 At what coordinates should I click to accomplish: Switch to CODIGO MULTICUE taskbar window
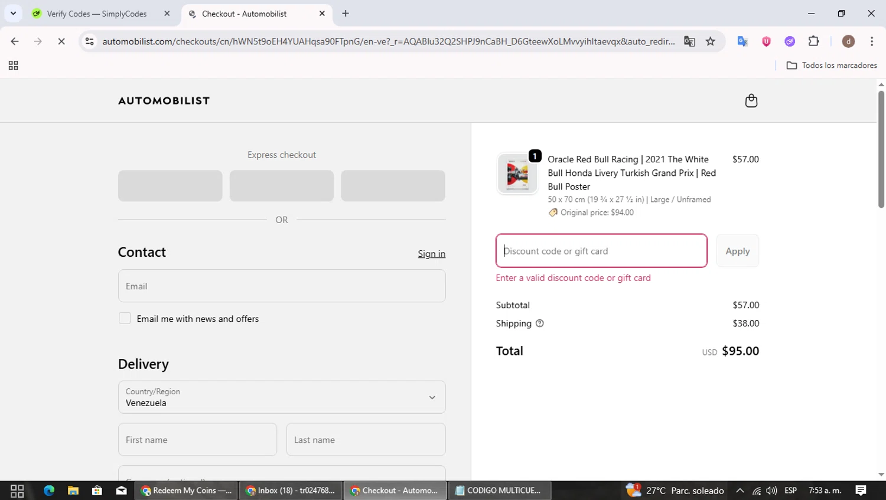tap(500, 491)
